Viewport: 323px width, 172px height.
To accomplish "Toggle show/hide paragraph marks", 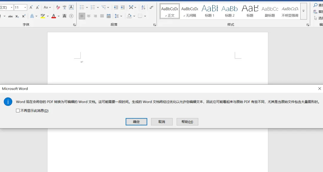I will coord(151,7).
